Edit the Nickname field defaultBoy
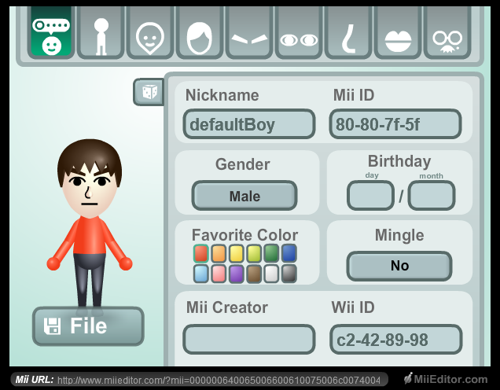This screenshot has width=500, height=390. click(x=249, y=124)
